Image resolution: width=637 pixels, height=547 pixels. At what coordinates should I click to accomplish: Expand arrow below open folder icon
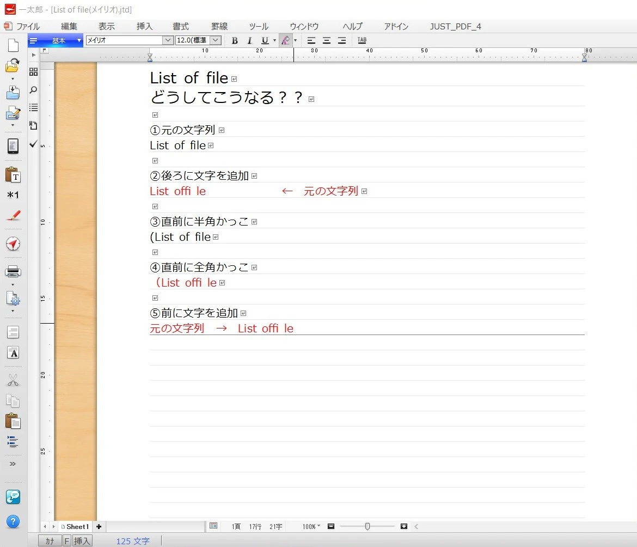coord(13,78)
